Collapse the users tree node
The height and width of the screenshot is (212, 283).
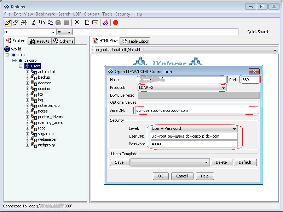pyautogui.click(x=21, y=66)
